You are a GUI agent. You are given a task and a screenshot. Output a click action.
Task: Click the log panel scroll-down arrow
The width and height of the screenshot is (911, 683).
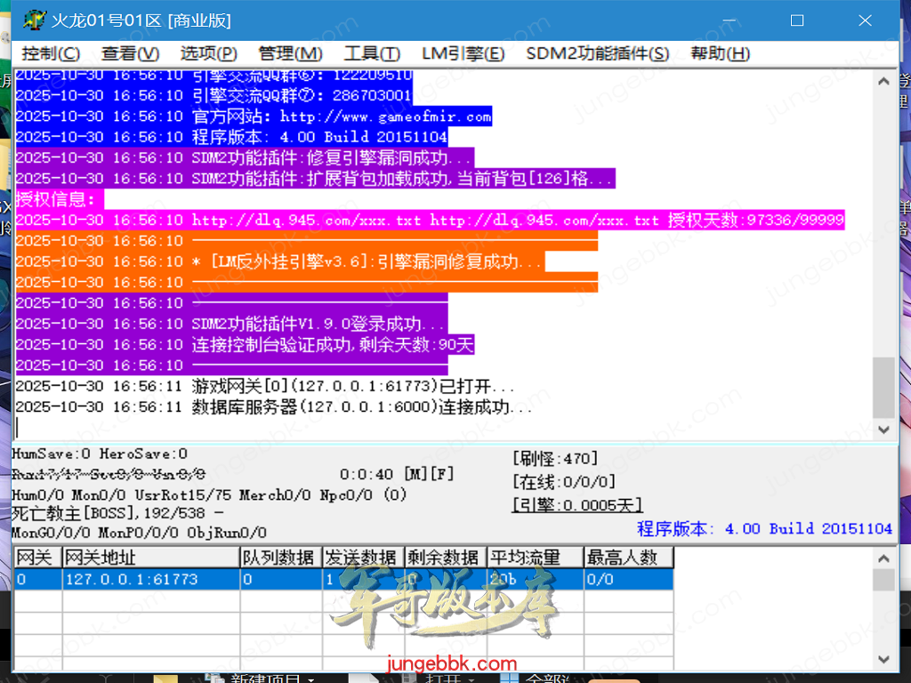pyautogui.click(x=883, y=429)
